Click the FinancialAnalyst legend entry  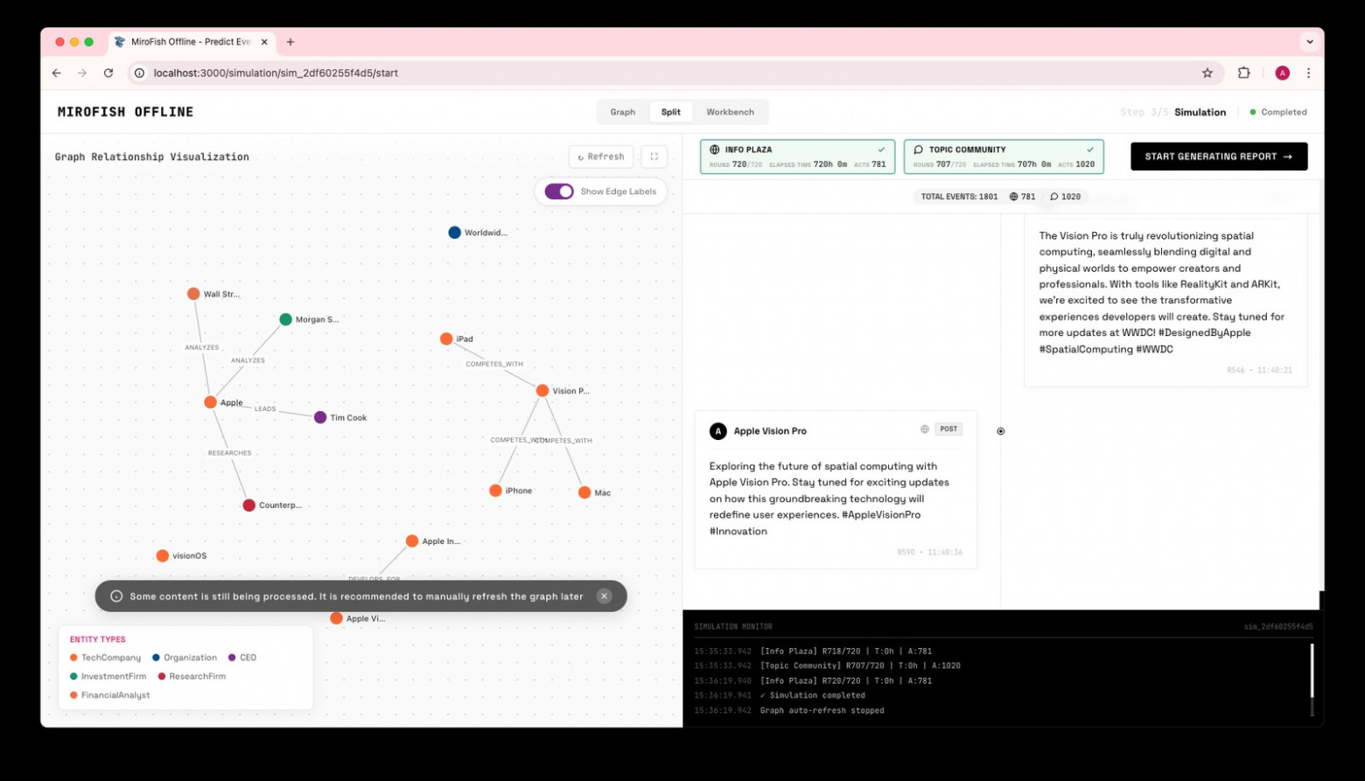coord(110,695)
